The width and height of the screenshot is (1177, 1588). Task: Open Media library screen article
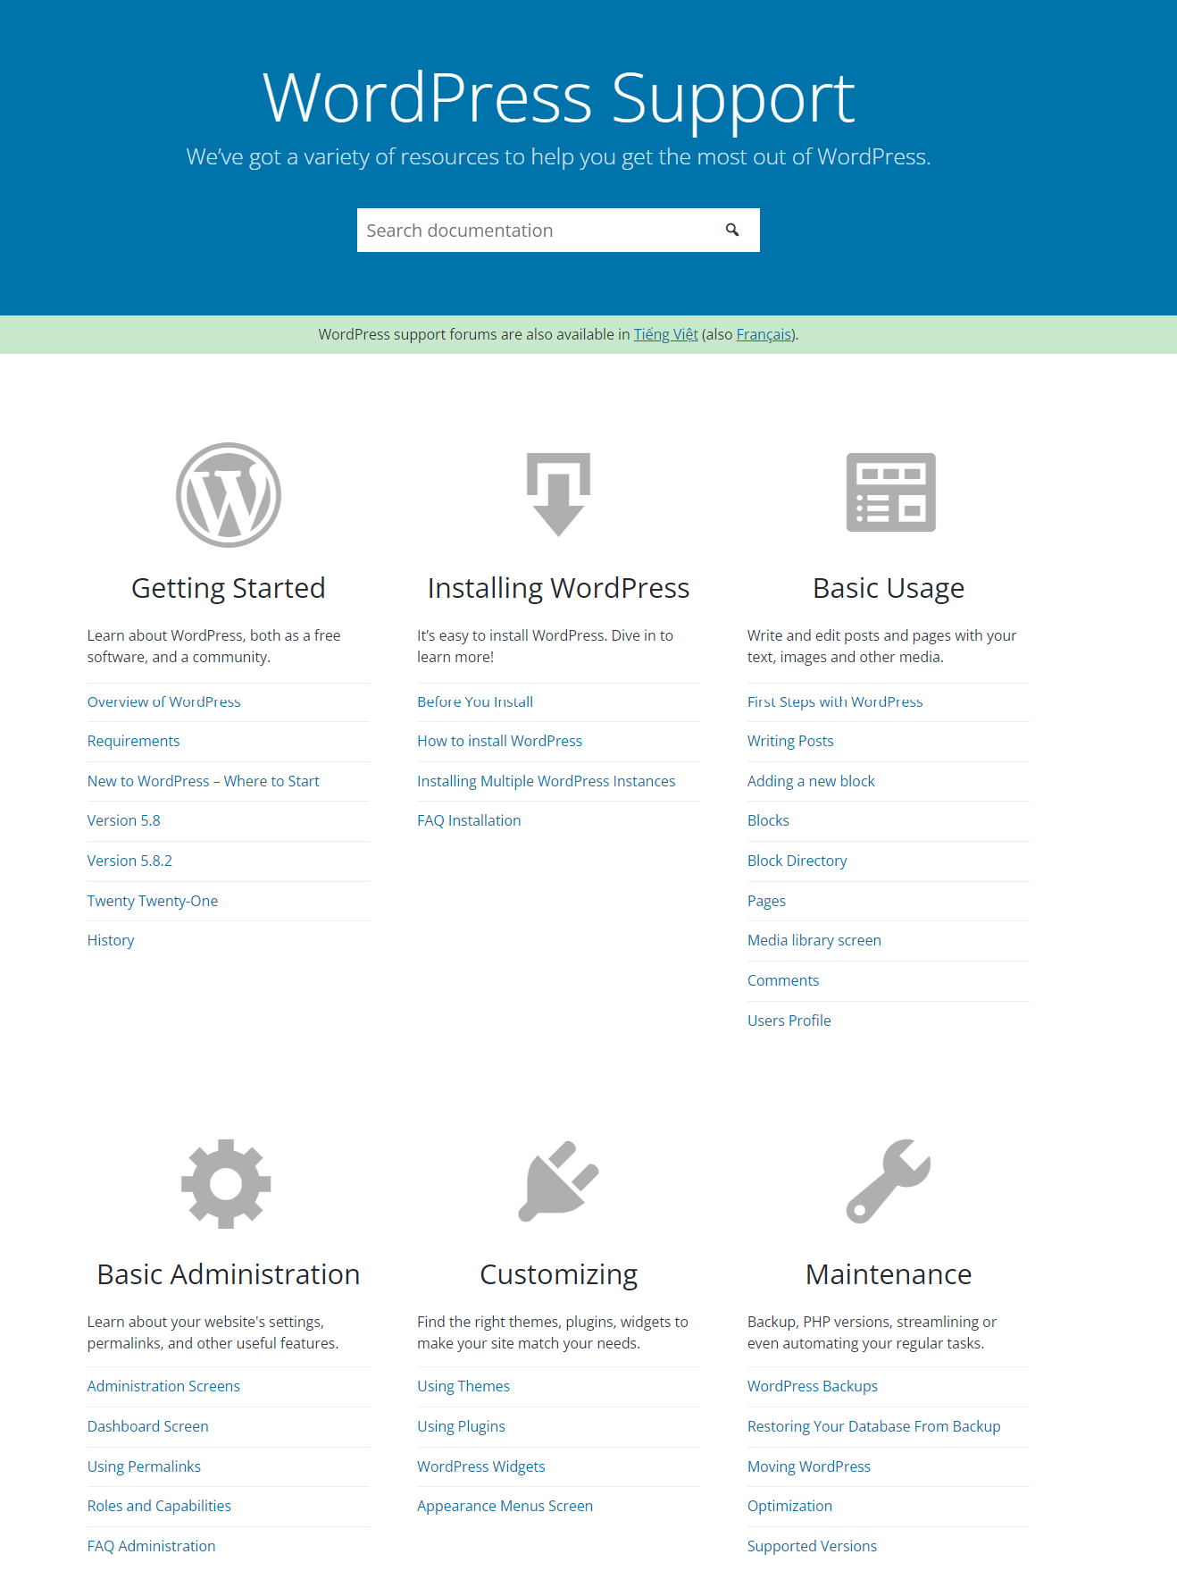(x=814, y=940)
